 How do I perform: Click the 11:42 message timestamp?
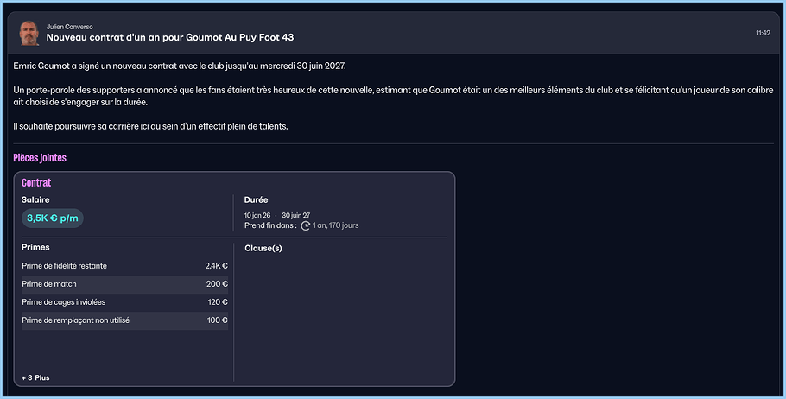763,33
